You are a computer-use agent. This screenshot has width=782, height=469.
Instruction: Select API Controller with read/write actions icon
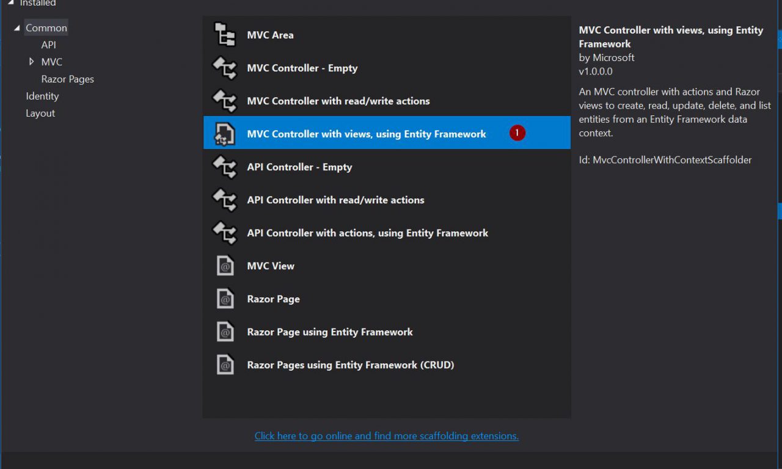point(224,200)
